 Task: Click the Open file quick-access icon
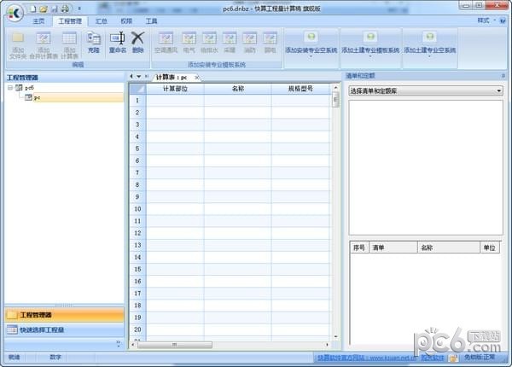click(x=44, y=9)
